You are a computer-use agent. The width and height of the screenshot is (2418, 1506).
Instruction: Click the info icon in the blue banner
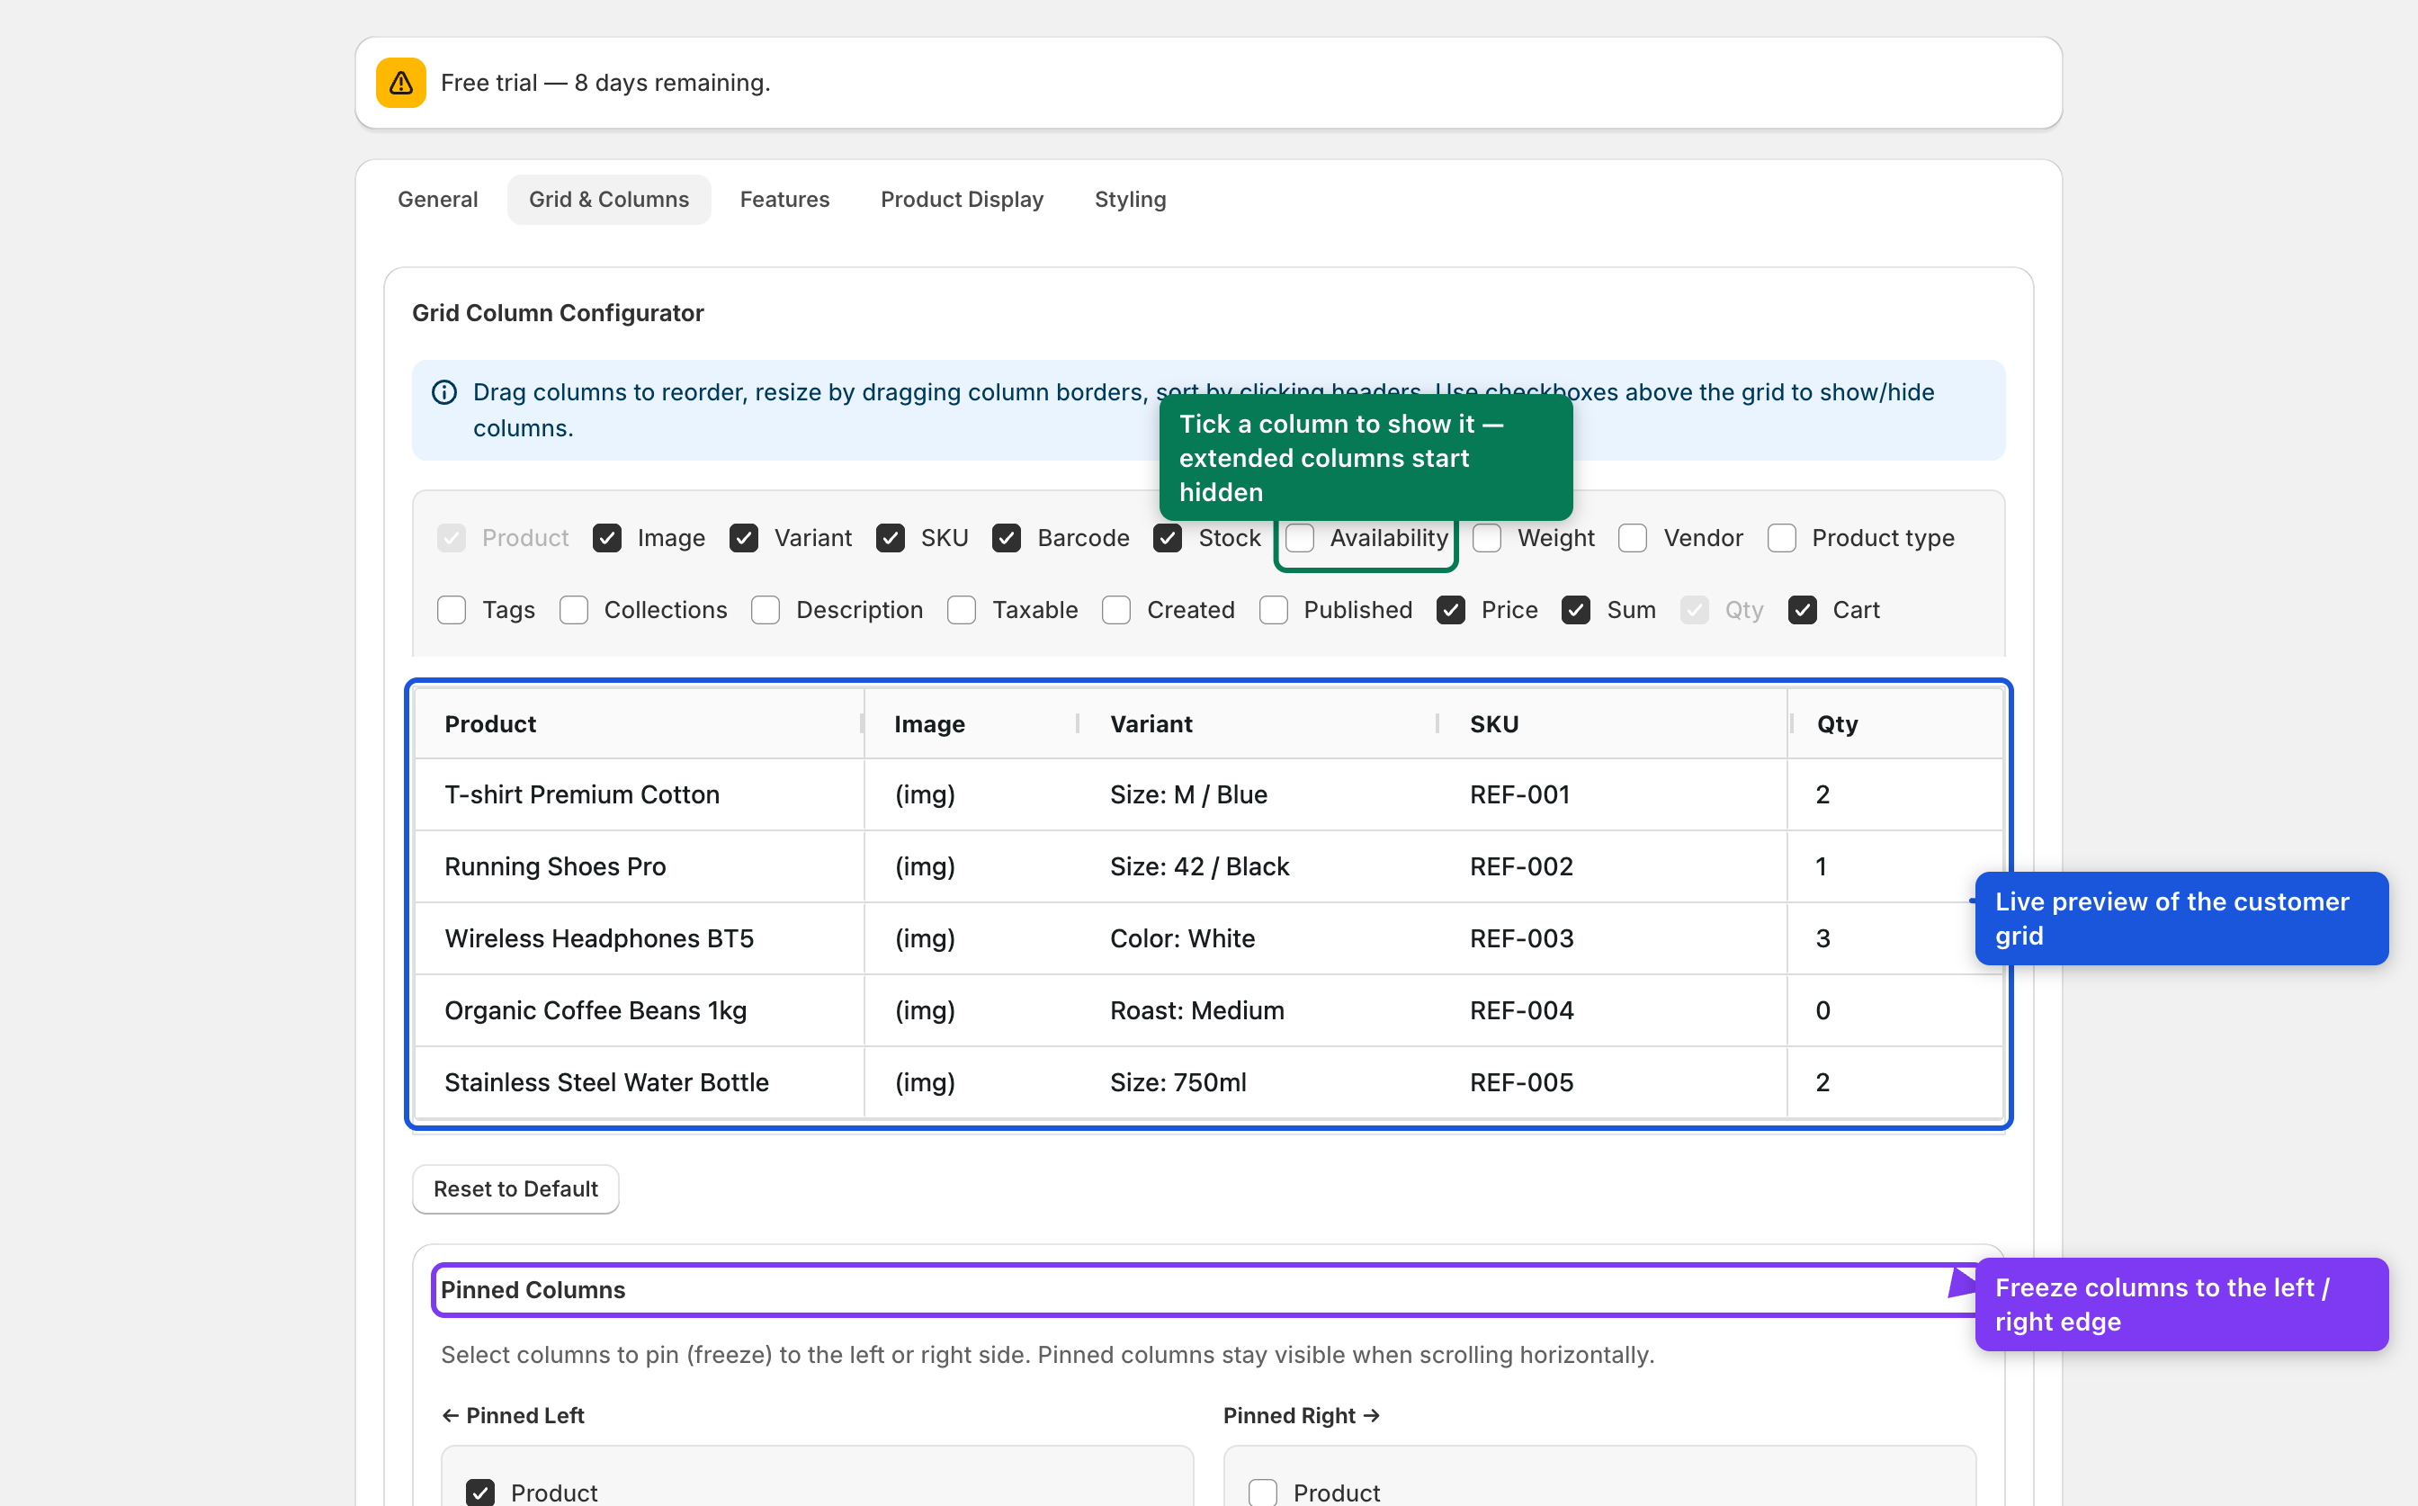pyautogui.click(x=444, y=392)
